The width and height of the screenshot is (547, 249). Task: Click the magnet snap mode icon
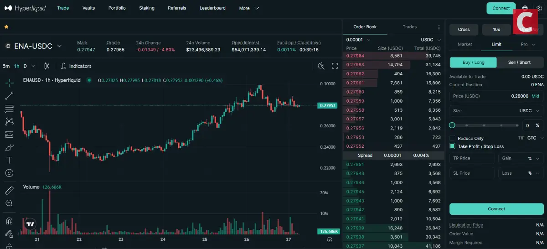(x=9, y=221)
